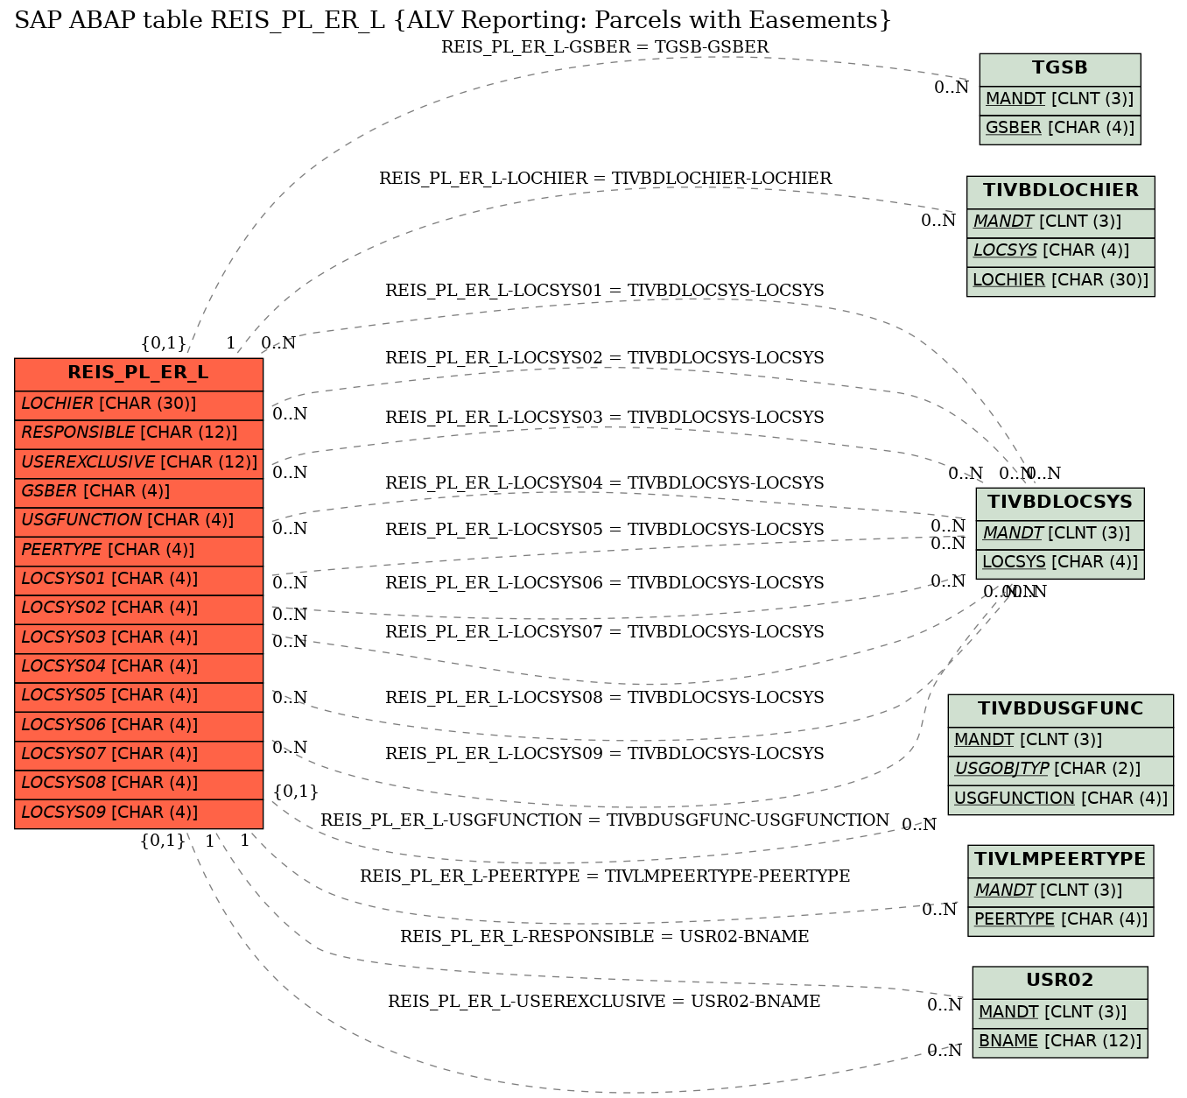Click USGOBJTYP [CHAR (2)] in TIVBDUSGFUNC table
This screenshot has height=1098, width=1187.
1061,770
